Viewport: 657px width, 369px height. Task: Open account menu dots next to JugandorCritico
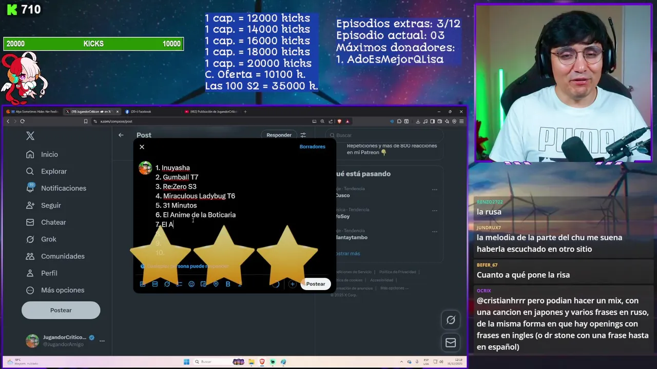click(102, 341)
